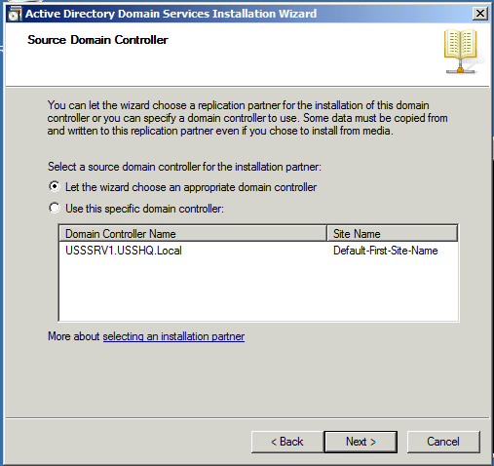Select the "Let the wizard choose" radio button
The height and width of the screenshot is (466, 494).
coord(55,187)
